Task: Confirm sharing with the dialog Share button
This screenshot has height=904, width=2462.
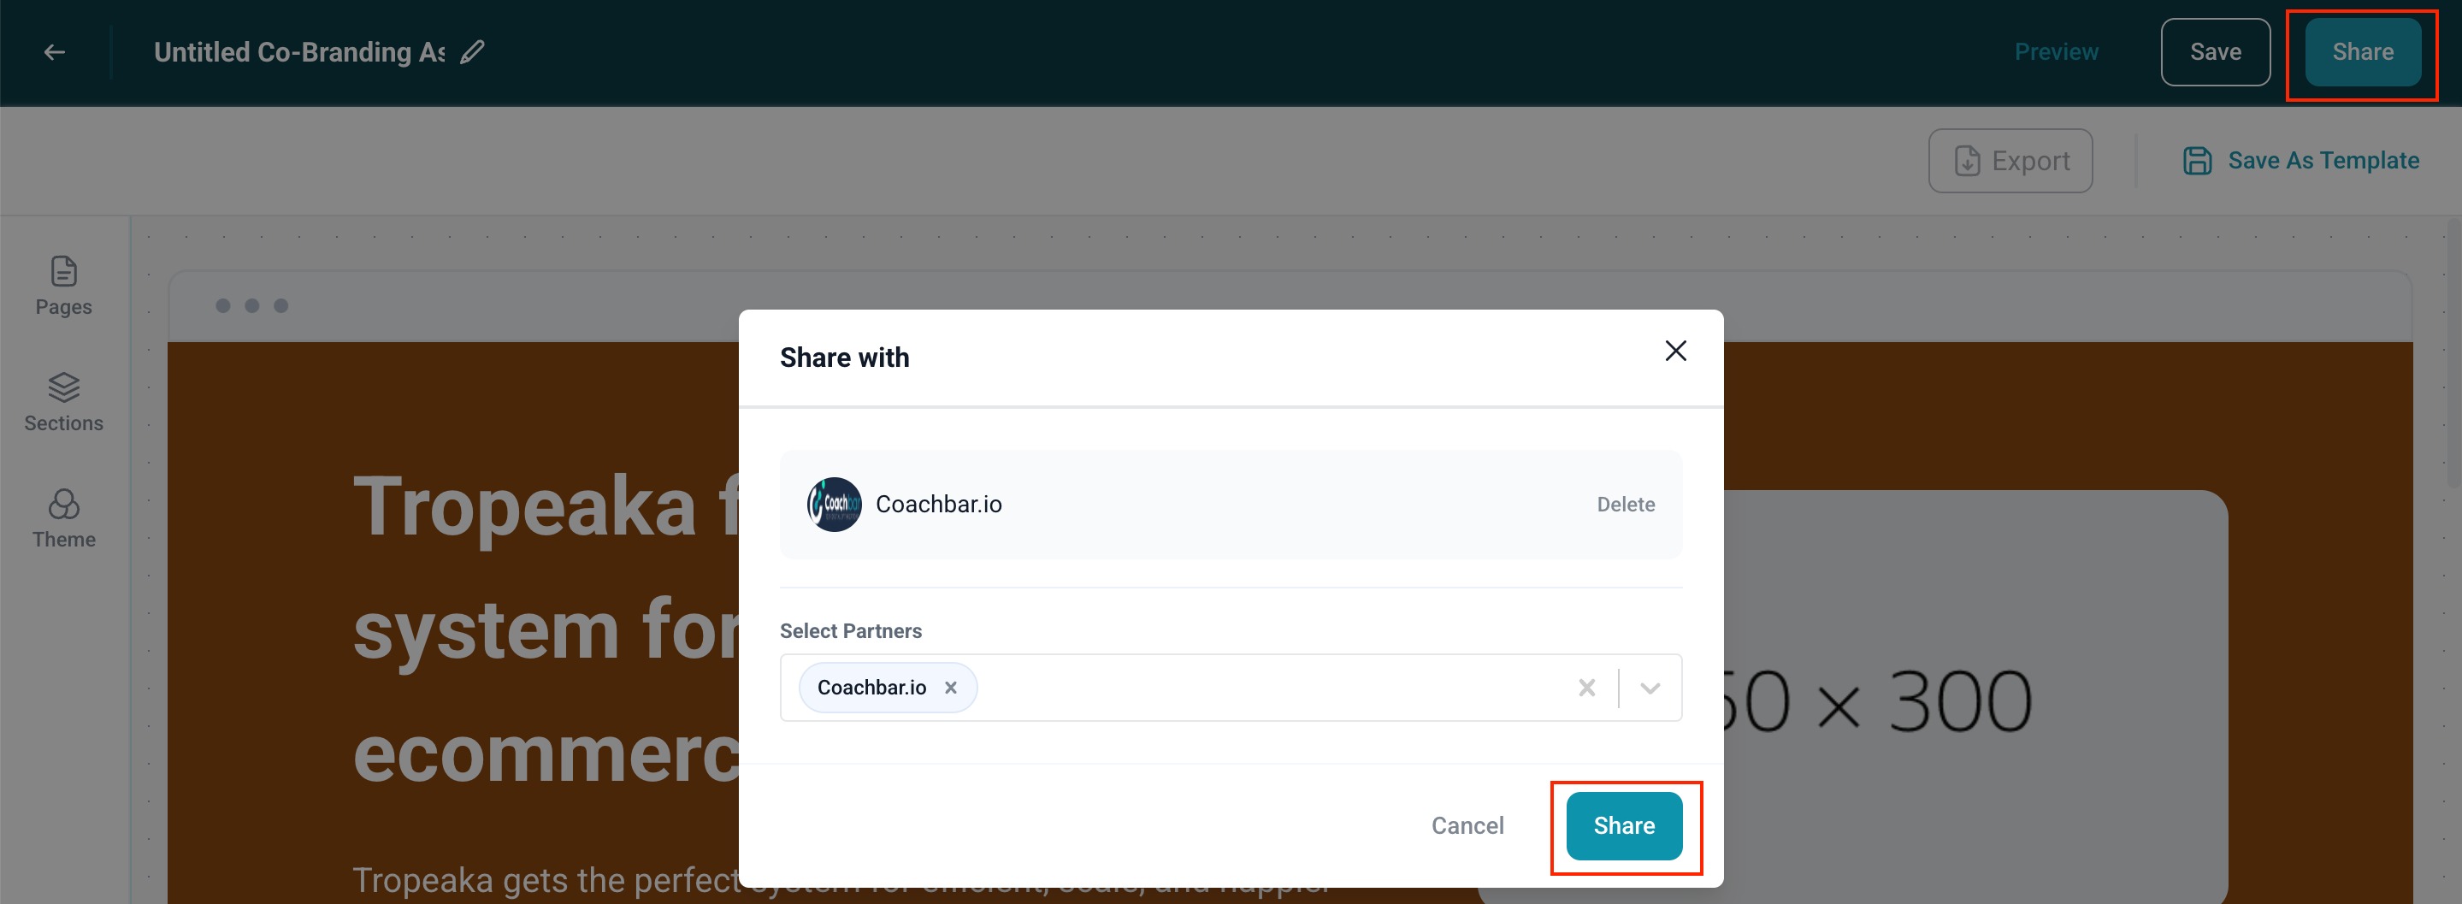Action: click(x=1624, y=825)
